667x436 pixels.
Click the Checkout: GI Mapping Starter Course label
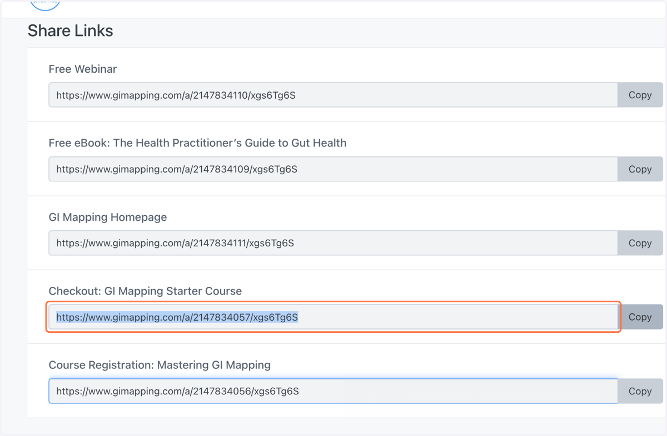coord(145,291)
